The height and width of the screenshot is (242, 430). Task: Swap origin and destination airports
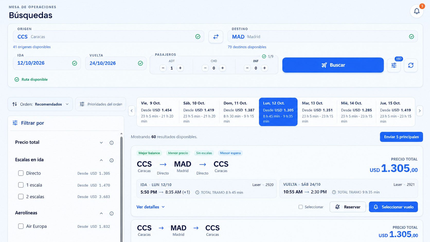pos(216,37)
